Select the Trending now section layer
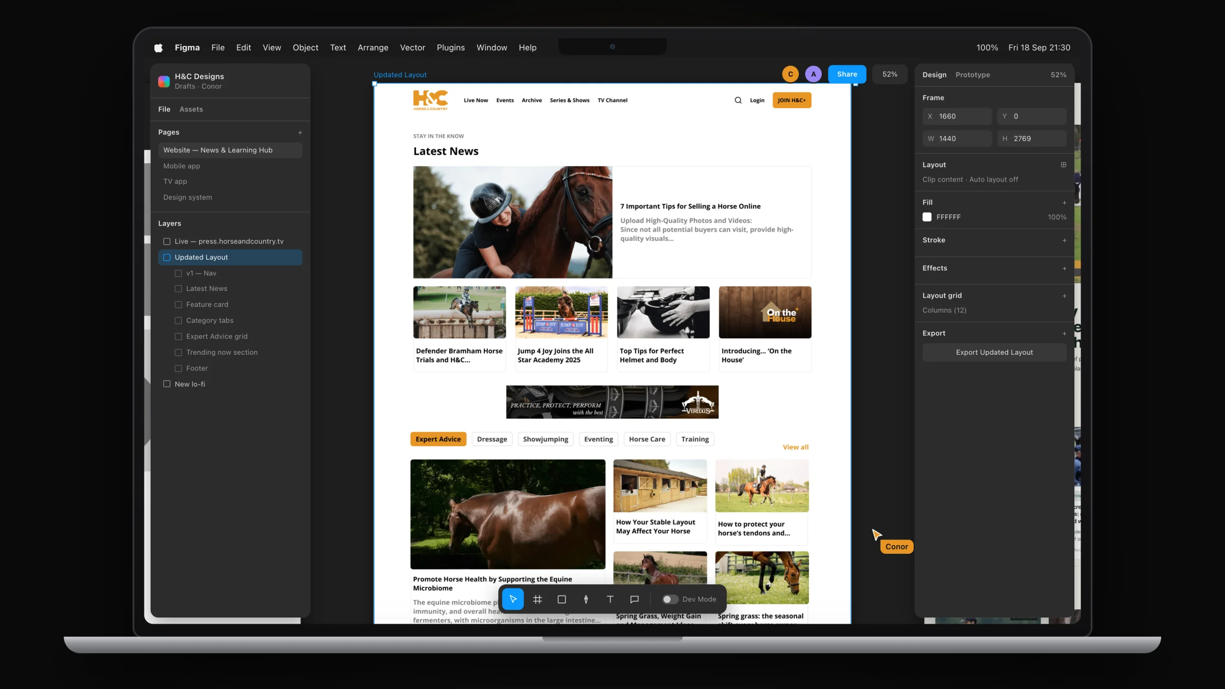This screenshot has height=689, width=1225. point(230,352)
